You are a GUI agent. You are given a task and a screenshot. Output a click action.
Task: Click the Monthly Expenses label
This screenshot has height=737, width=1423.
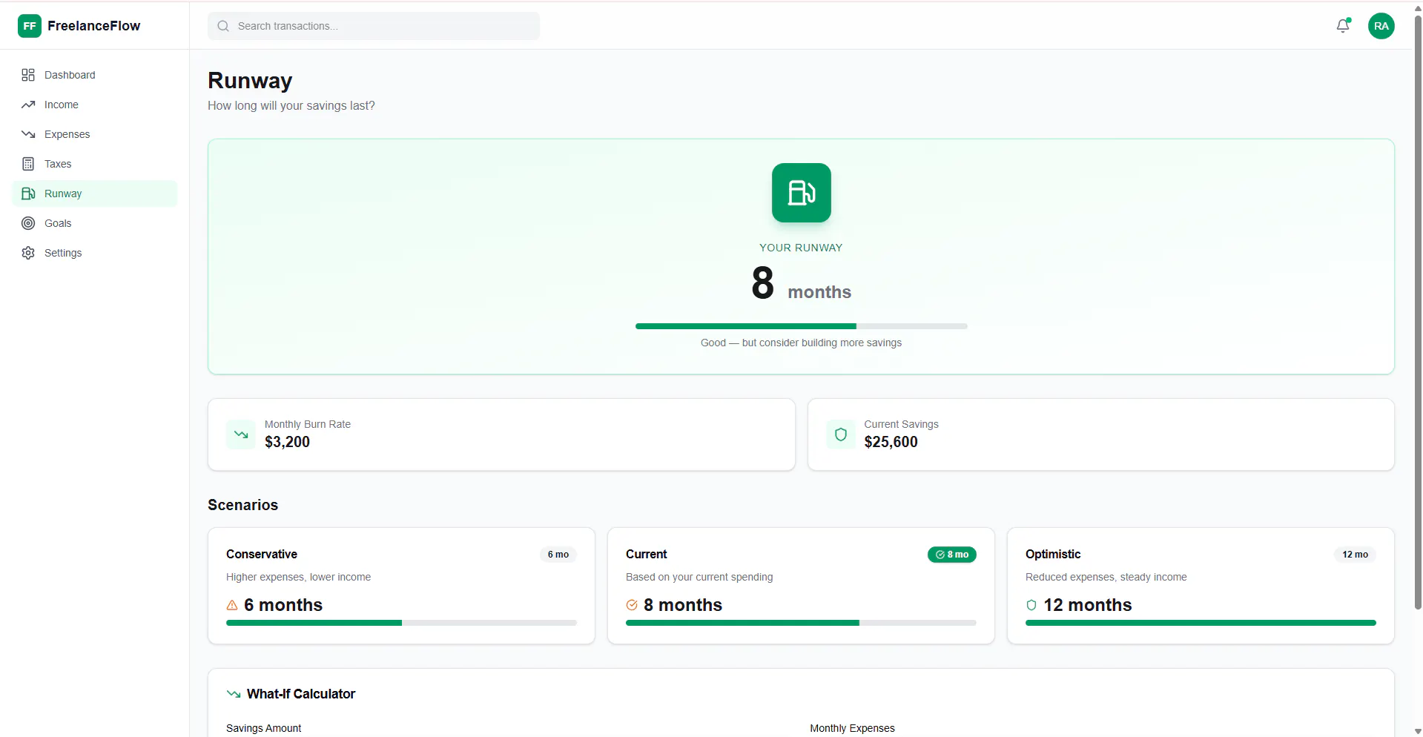[852, 728]
